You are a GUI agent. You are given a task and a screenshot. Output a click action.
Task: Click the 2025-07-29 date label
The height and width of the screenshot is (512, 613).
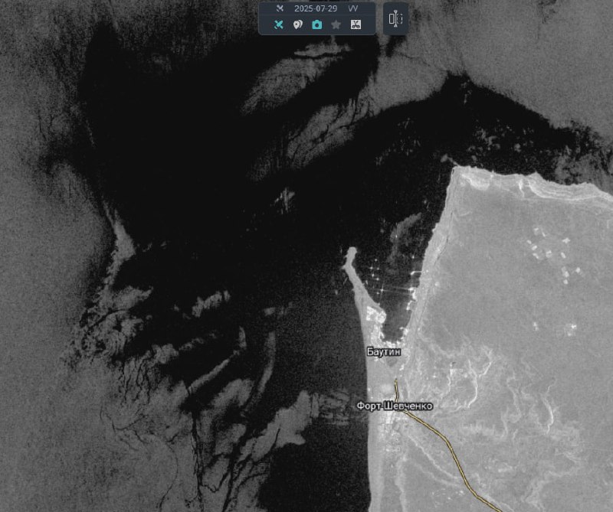pyautogui.click(x=316, y=8)
